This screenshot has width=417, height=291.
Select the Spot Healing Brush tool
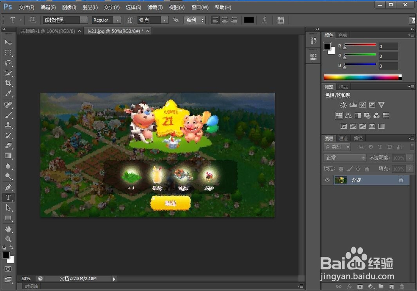point(8,105)
